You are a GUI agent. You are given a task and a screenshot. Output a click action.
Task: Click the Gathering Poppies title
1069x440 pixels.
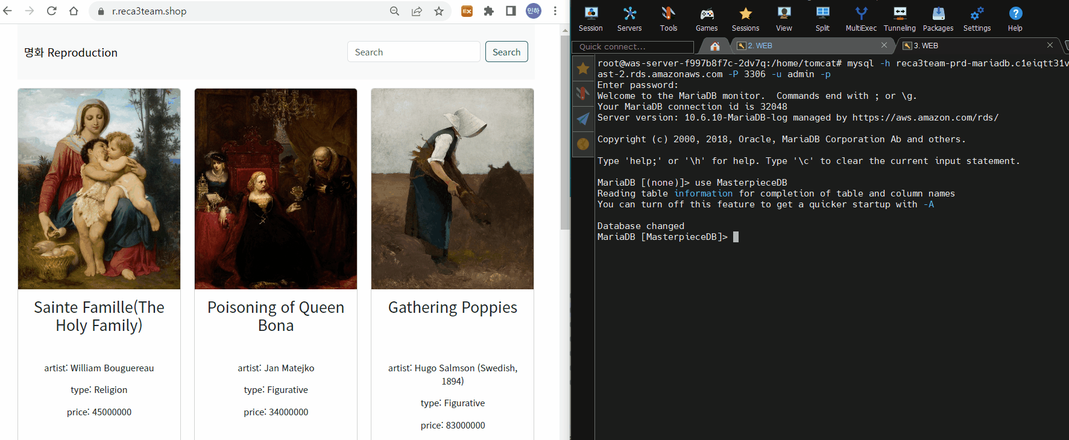(452, 307)
